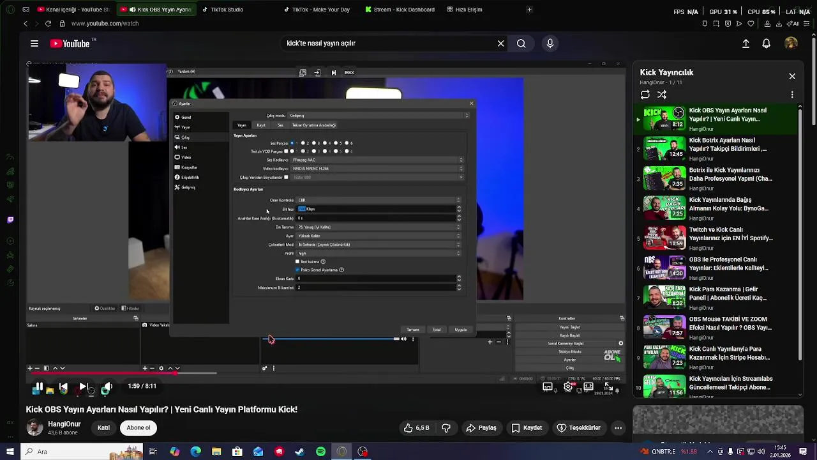The width and height of the screenshot is (817, 460).
Task: Switch to Hızlı Erişim tab
Action: pos(465,10)
